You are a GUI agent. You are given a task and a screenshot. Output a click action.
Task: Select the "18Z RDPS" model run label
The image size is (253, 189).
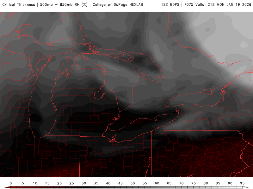(x=170, y=4)
